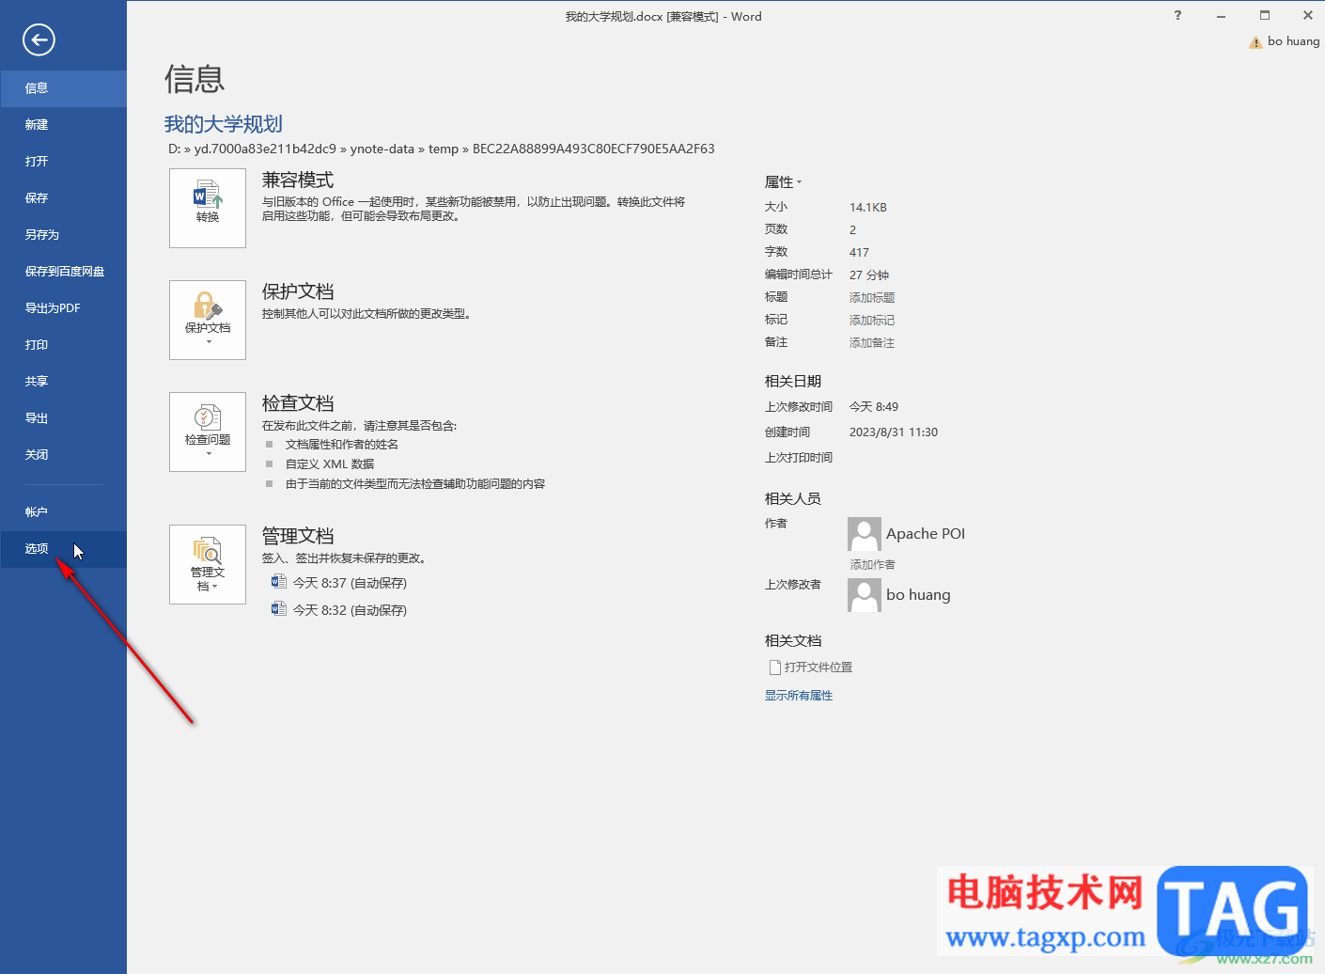Click the Related Dates (相关日期) heading
Screen dimensions: 1325x974
793,382
